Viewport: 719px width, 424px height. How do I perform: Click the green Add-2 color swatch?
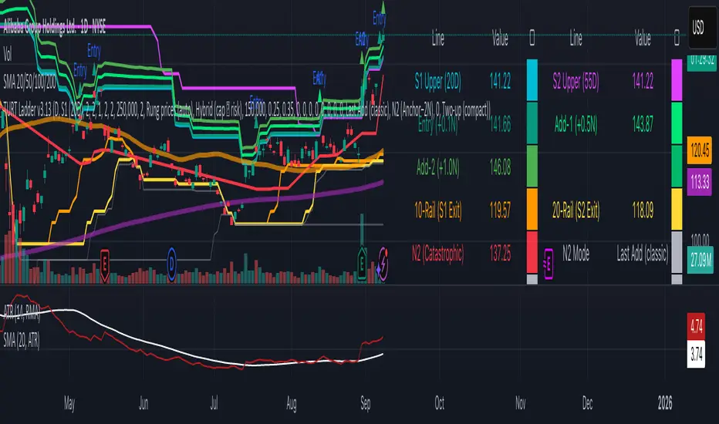[x=532, y=166]
